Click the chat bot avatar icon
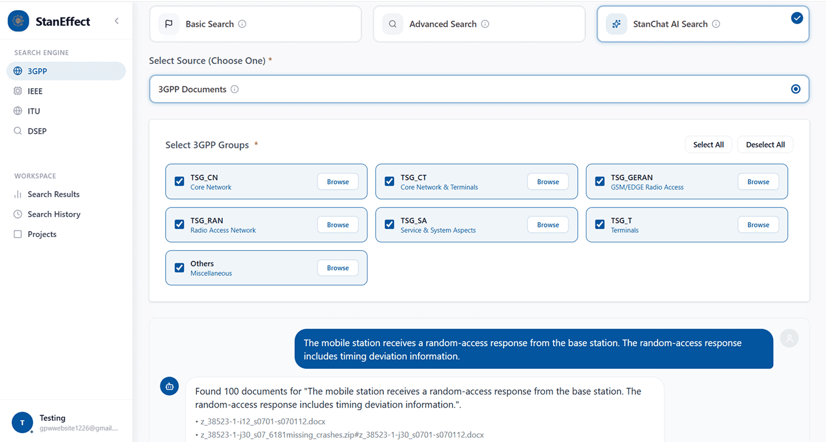826x442 pixels. tap(170, 386)
